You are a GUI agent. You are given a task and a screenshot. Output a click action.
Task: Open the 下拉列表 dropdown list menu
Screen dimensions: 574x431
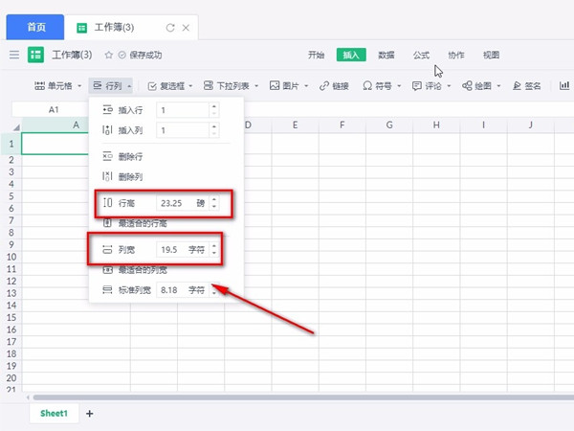click(x=232, y=86)
